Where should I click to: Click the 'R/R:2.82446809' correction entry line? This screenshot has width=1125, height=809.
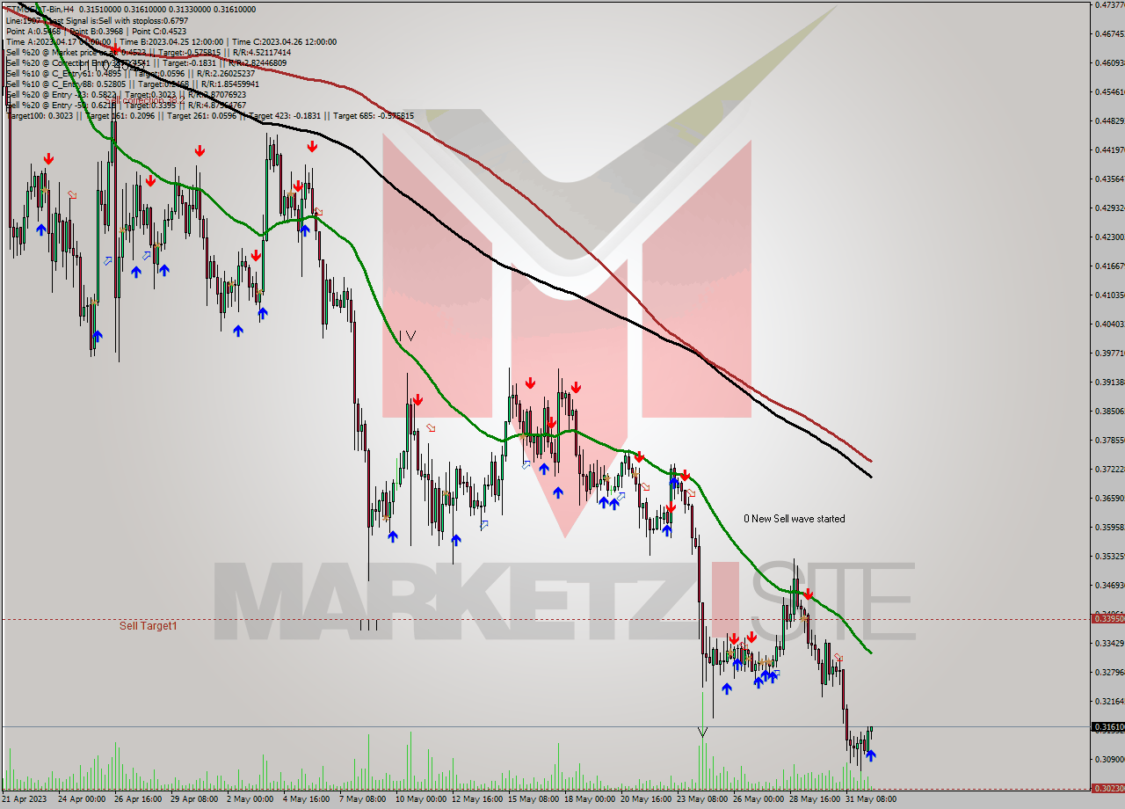pos(146,63)
